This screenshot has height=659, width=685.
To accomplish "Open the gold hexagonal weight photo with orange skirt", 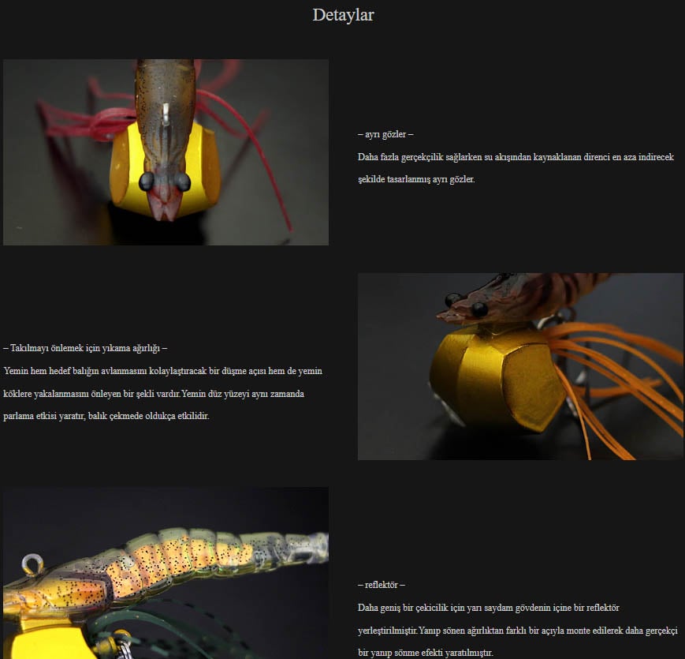I will pyautogui.click(x=520, y=366).
